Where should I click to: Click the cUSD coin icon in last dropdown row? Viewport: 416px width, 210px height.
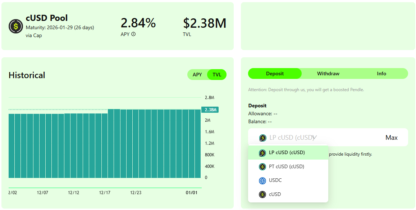click(262, 194)
